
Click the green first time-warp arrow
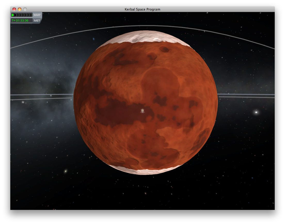13,15
